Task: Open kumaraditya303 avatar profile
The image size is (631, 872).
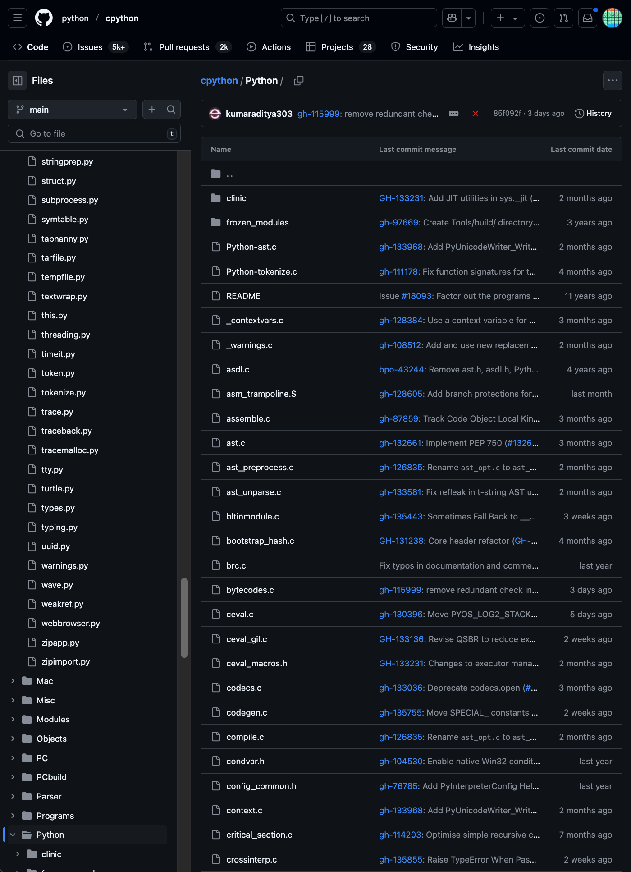Action: 215,114
